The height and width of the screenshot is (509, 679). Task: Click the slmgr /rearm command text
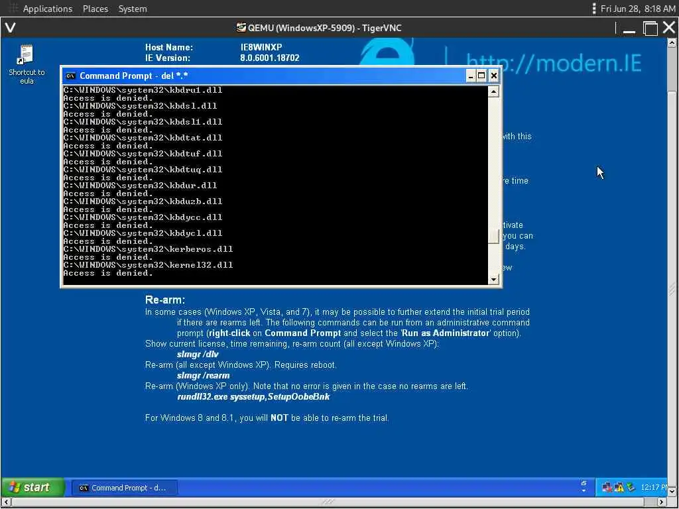203,376
